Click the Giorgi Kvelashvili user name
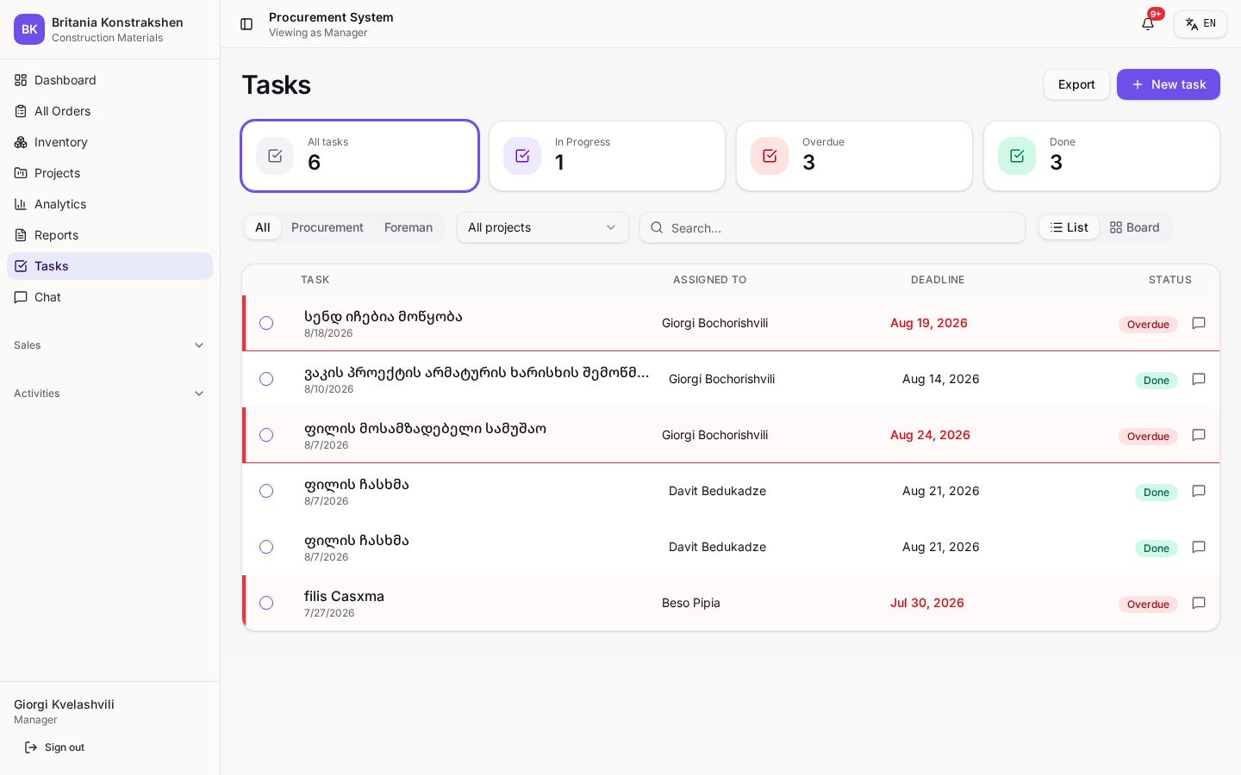 point(64,704)
